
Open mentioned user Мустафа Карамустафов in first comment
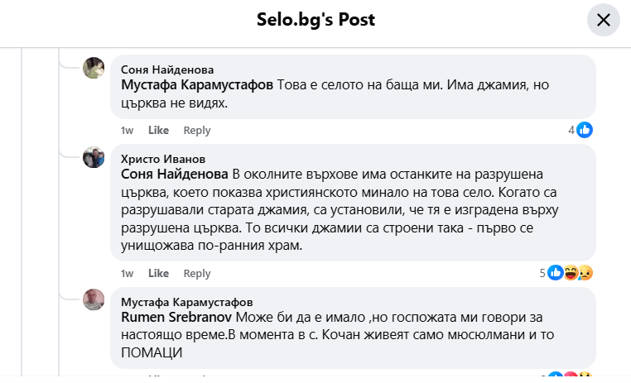tap(197, 85)
